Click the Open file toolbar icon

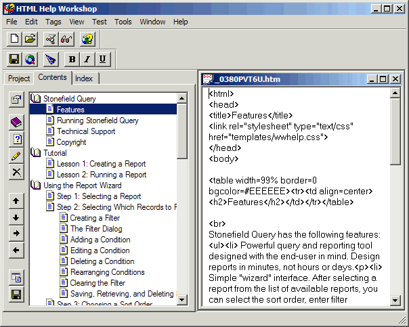pyautogui.click(x=30, y=39)
